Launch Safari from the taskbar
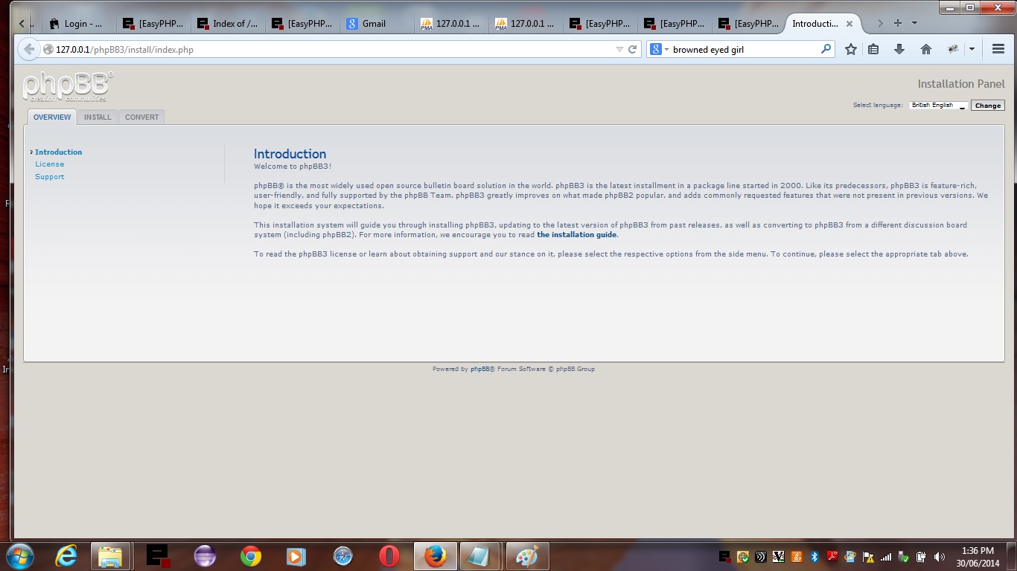The image size is (1017, 571). 343,555
